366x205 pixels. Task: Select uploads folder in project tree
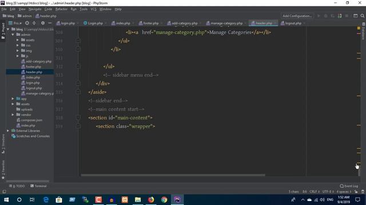(25, 109)
